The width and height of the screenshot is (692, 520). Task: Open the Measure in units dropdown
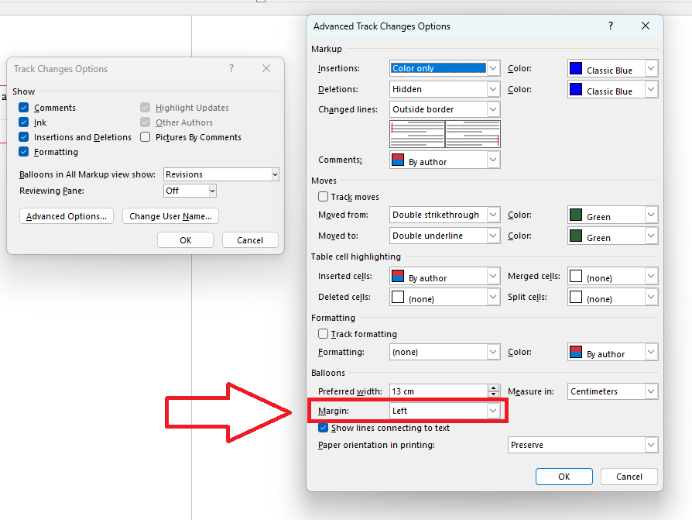tap(612, 391)
